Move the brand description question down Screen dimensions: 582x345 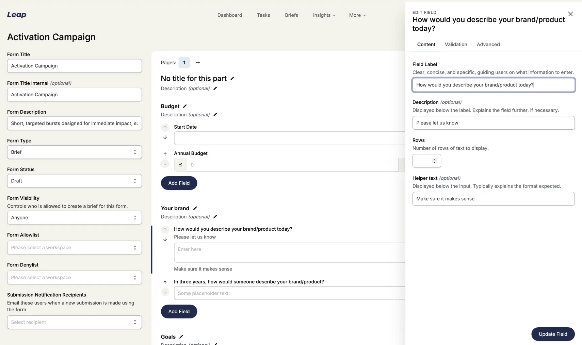pos(165,239)
